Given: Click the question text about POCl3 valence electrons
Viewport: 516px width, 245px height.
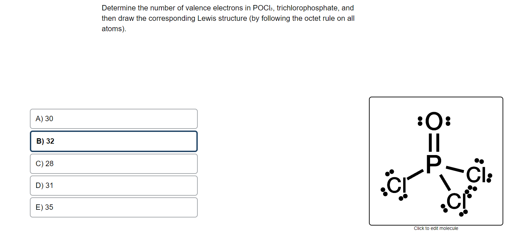Looking at the screenshot, I should [228, 18].
